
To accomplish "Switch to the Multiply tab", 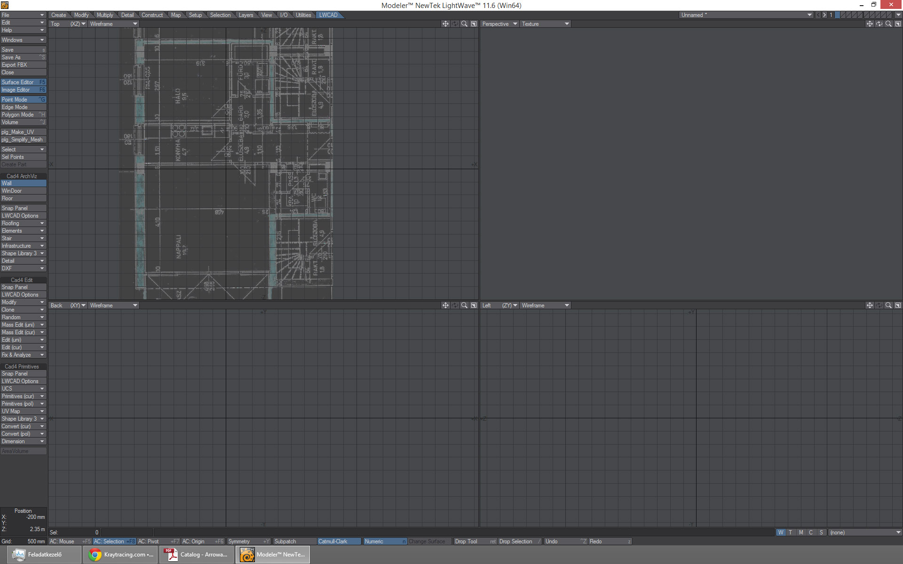I will click(x=104, y=15).
